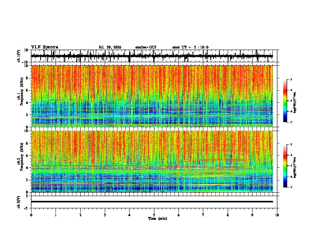Click time-axis tick label "0"
This screenshot has width=312, height=241.
(31, 215)
